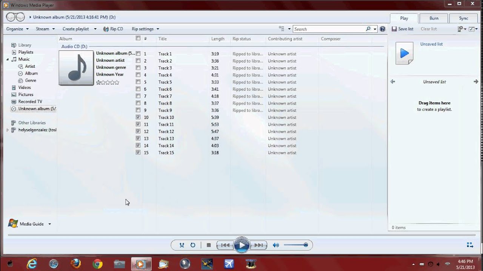Open the view options dropdown arrow

[x=289, y=29]
